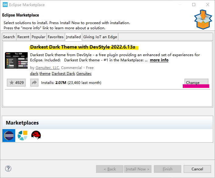Maximize the Eclipse Marketplace window

tap(194, 5)
